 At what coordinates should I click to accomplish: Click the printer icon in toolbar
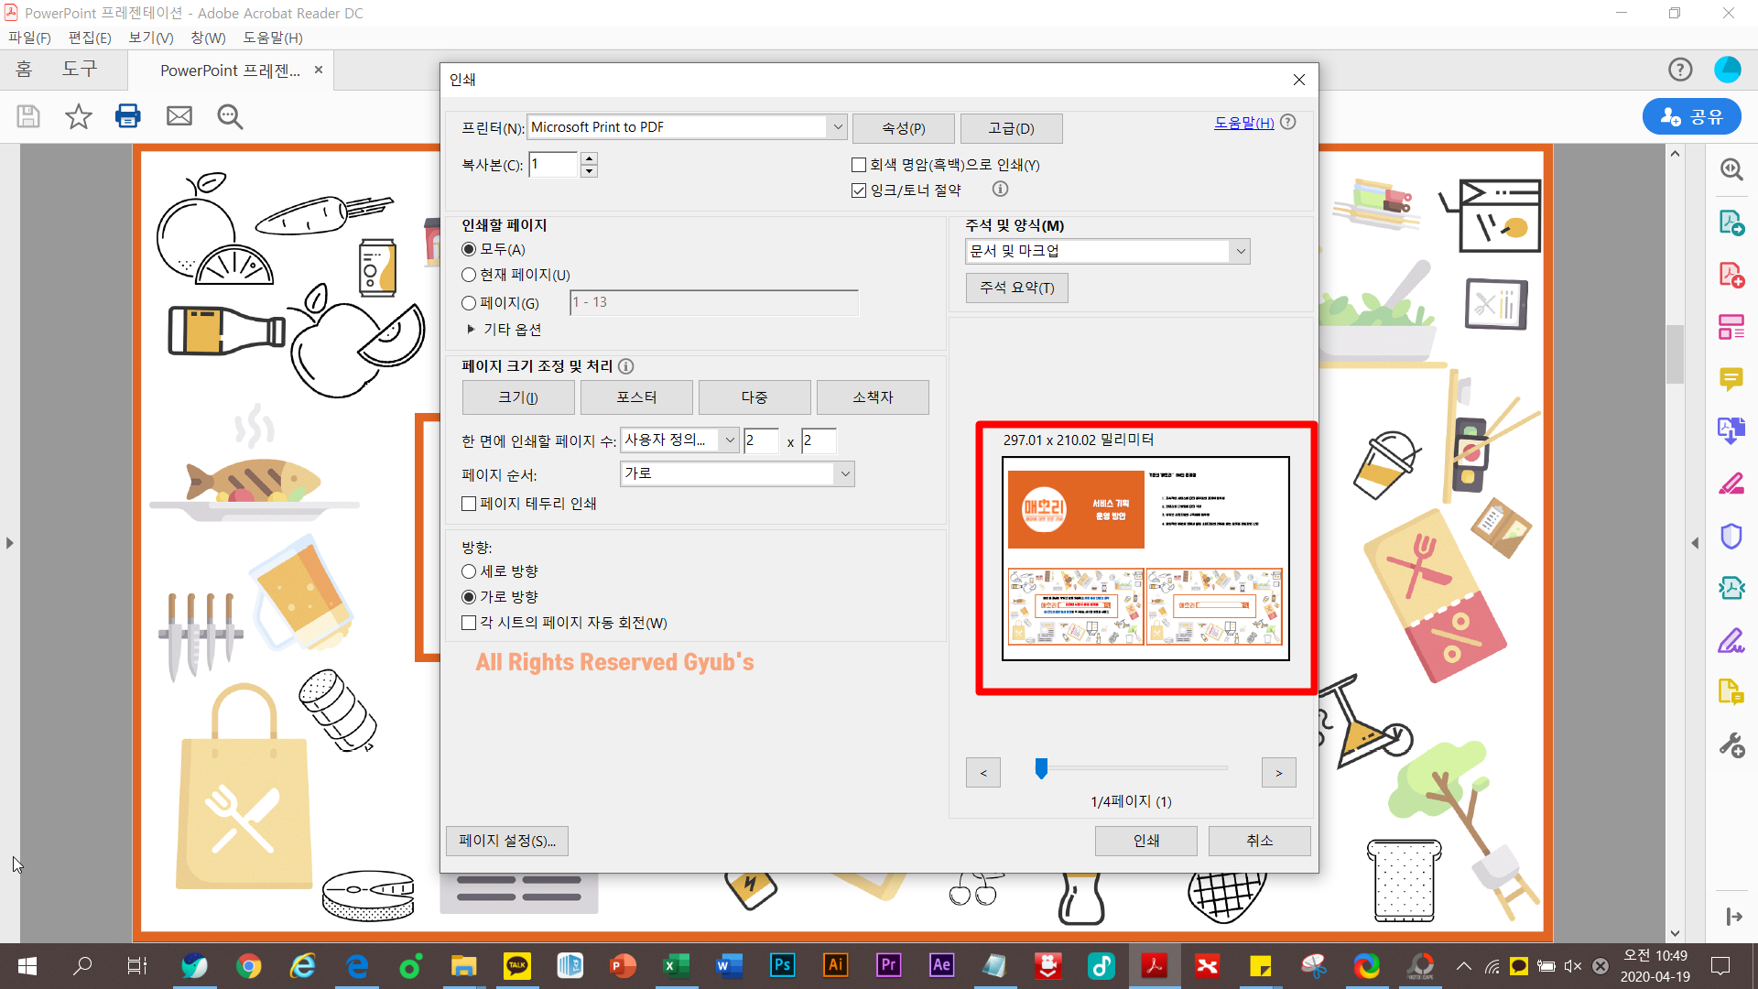coord(128,116)
